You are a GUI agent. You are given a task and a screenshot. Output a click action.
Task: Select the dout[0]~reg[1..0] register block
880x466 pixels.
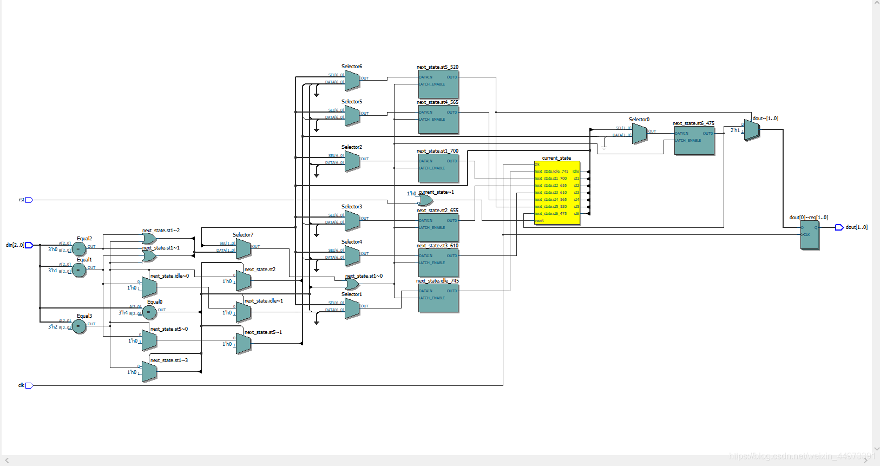(810, 235)
